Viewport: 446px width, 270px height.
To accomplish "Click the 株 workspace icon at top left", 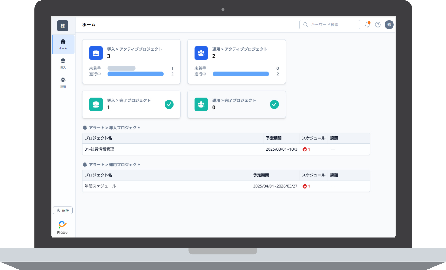I will pyautogui.click(x=63, y=26).
